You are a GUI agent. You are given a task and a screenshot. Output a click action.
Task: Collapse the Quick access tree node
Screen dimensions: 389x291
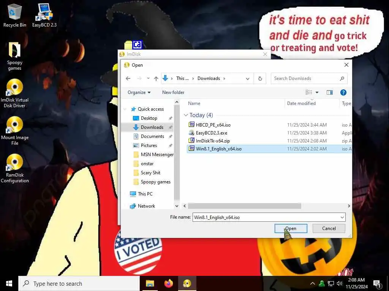coord(125,109)
